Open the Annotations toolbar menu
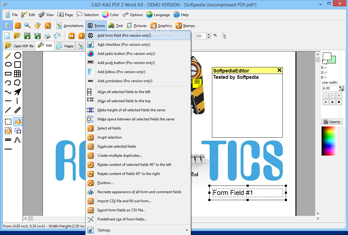Image resolution: width=348 pixels, height=235 pixels. [70, 25]
